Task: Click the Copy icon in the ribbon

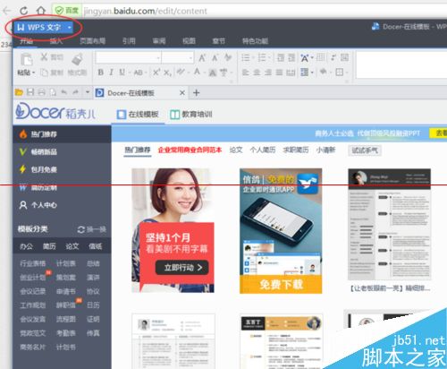Action: (x=44, y=73)
